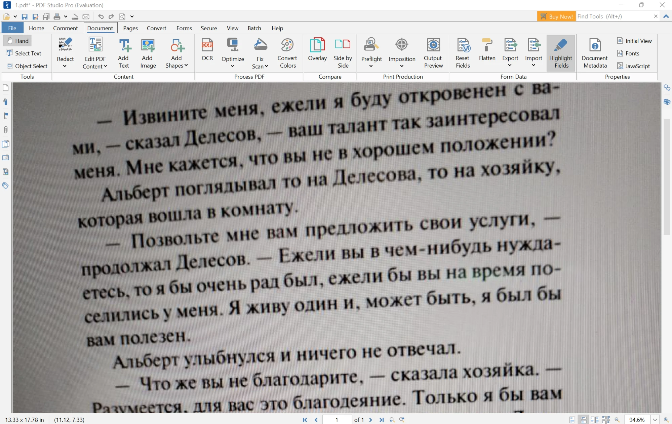Screen dimensions: 672x424
Task: Expand the Optimize dropdown arrow
Action: 233,66
